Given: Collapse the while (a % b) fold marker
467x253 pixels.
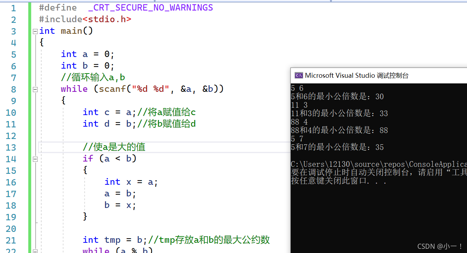Looking at the screenshot, I should [x=35, y=251].
